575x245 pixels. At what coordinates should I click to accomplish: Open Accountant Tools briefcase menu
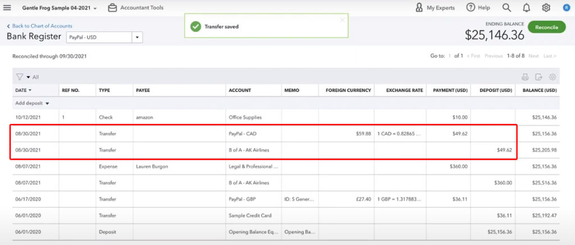pos(136,8)
